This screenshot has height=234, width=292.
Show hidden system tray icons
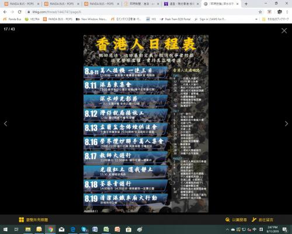pyautogui.click(x=227, y=229)
